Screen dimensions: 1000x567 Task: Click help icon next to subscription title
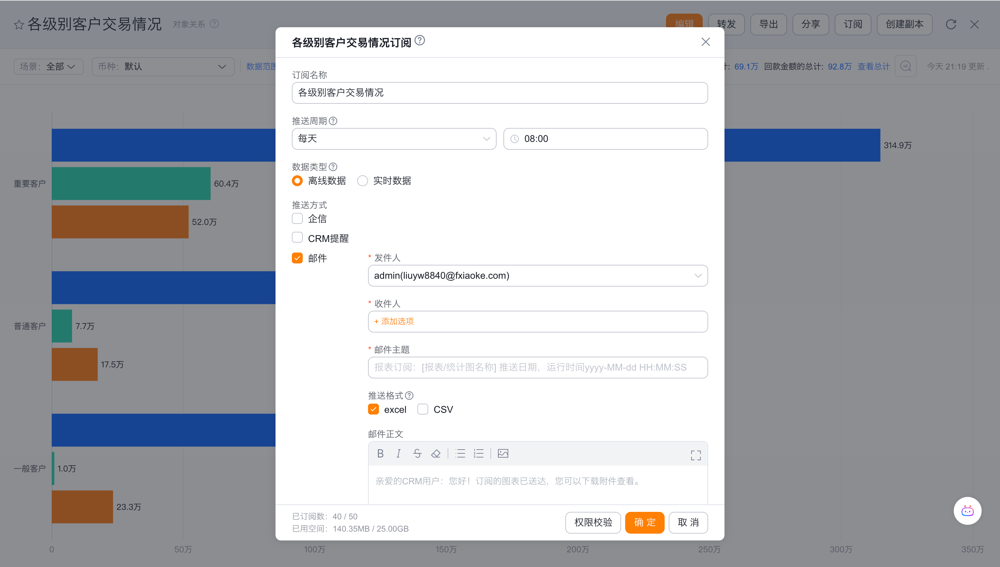[x=420, y=40]
